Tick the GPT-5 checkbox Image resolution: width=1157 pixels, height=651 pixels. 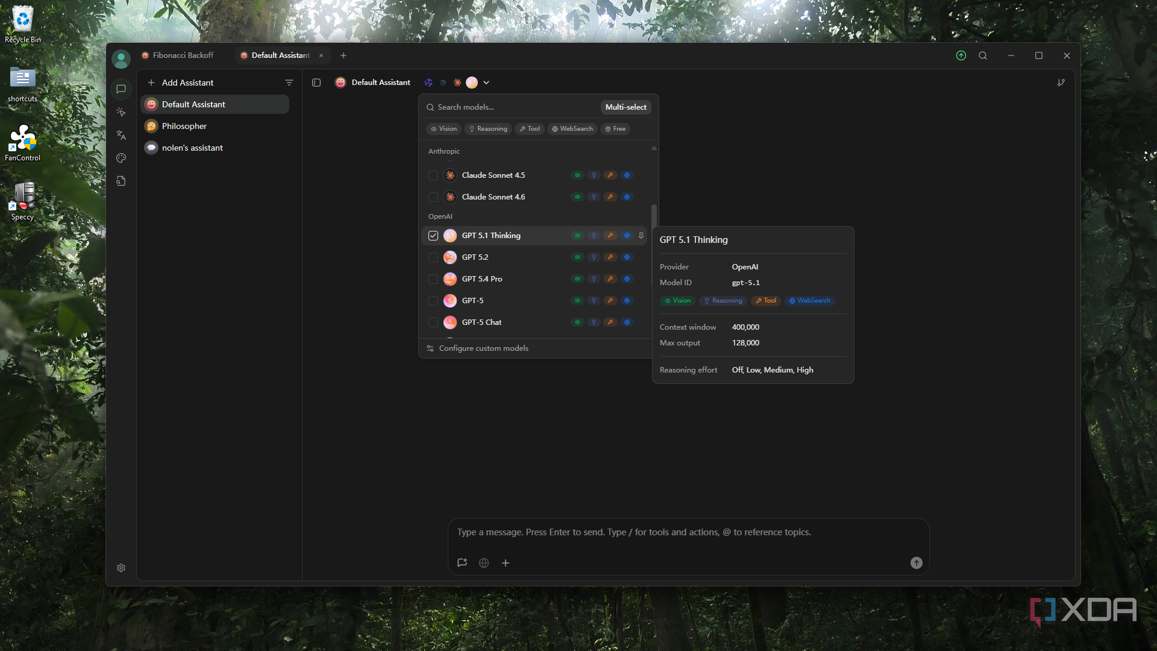[433, 301]
